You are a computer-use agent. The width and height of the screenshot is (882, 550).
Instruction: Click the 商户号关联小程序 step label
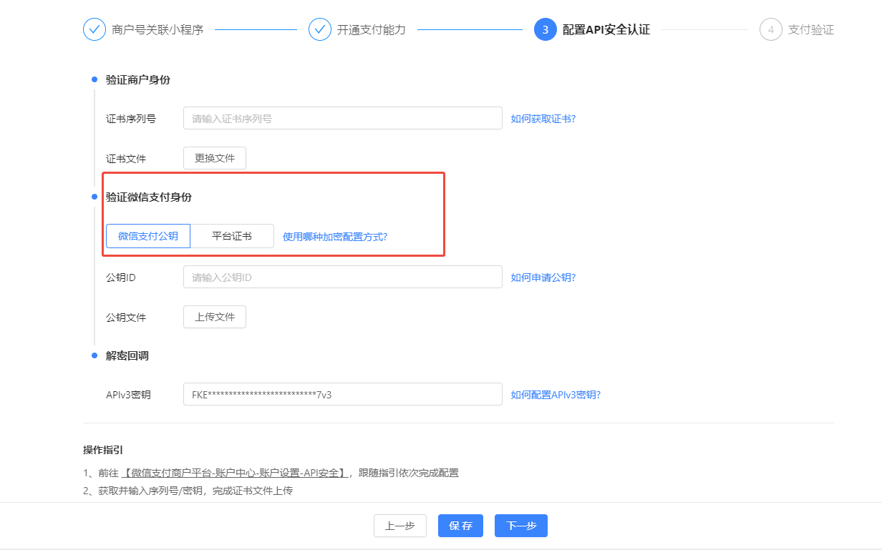(158, 30)
